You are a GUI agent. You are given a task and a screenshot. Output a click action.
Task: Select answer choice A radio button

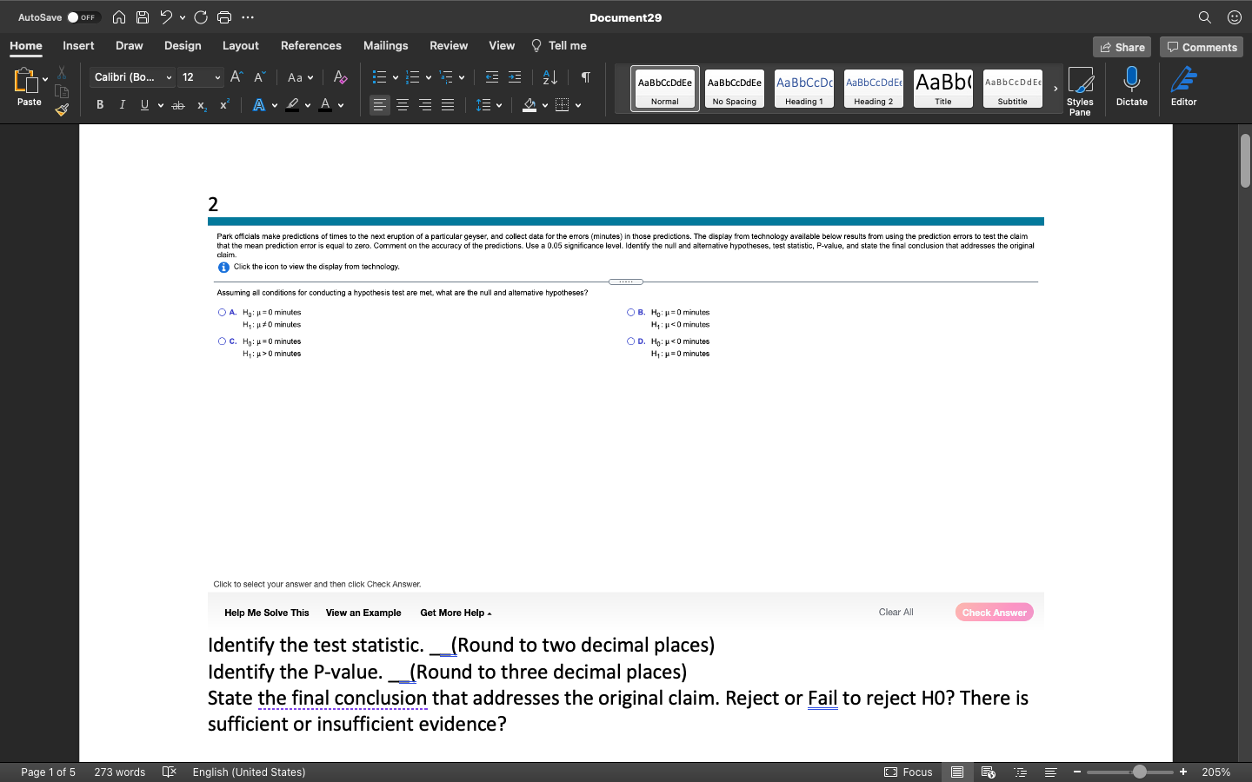click(222, 312)
